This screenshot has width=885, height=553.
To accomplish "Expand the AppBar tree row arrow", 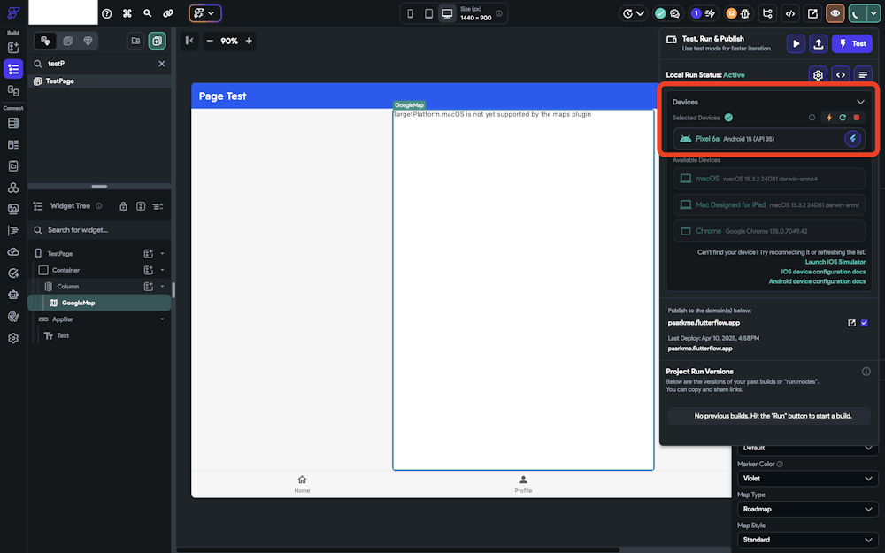I will [x=162, y=319].
